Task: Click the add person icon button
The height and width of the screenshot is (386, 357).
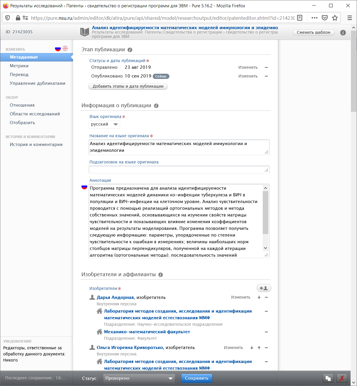Action: point(264,288)
